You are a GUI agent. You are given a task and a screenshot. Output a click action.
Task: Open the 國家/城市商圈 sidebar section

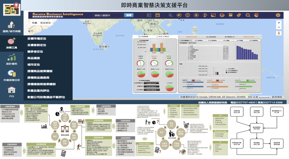[12, 27]
